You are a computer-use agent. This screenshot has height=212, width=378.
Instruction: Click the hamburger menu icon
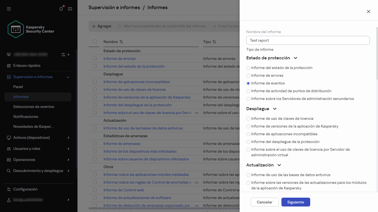pyautogui.click(x=9, y=9)
